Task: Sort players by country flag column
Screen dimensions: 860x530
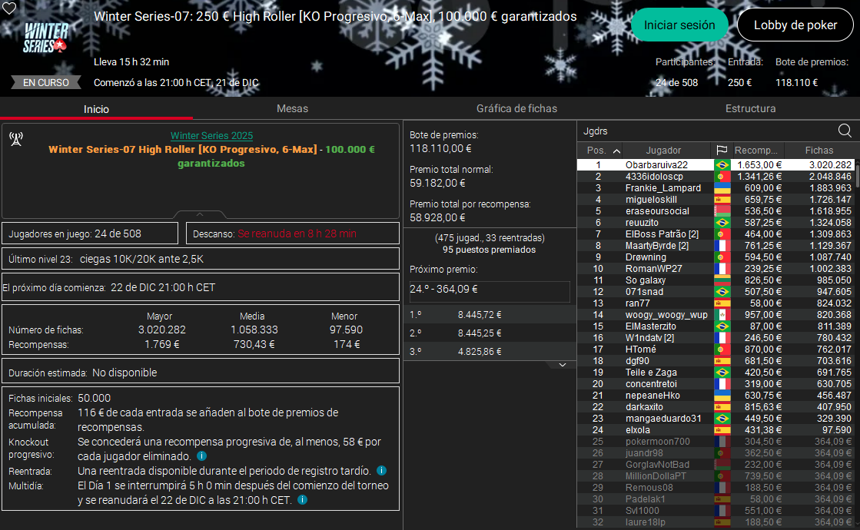Action: click(x=722, y=151)
